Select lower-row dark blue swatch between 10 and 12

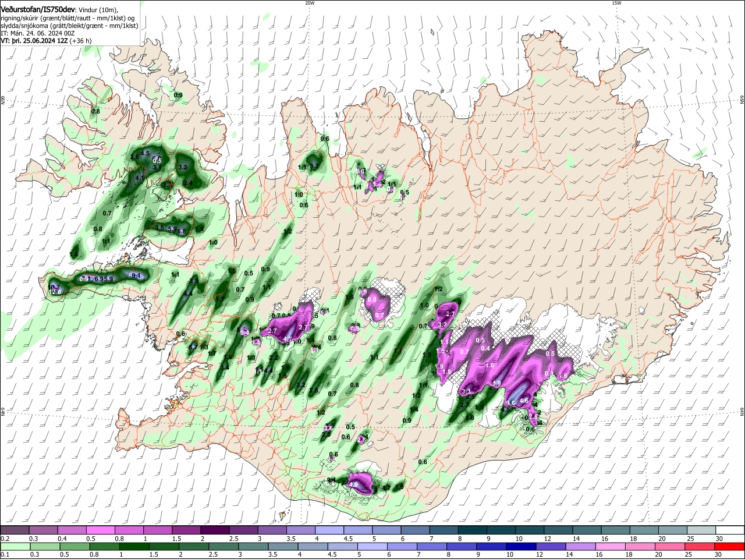(x=521, y=546)
